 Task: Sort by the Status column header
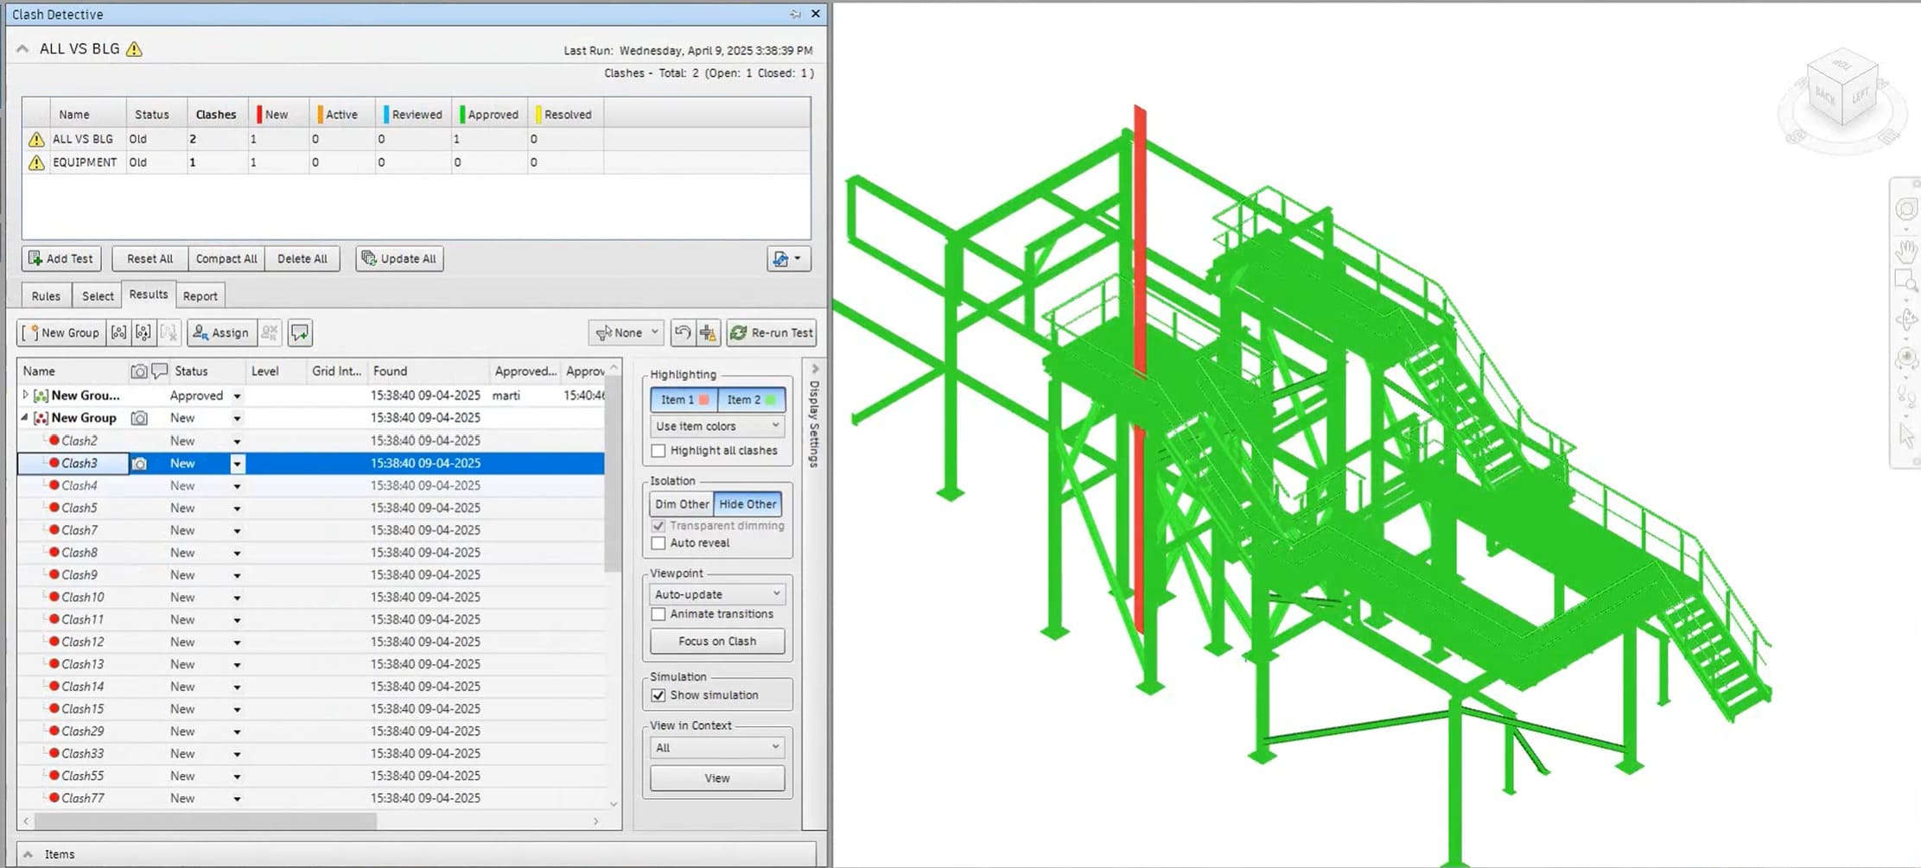207,371
